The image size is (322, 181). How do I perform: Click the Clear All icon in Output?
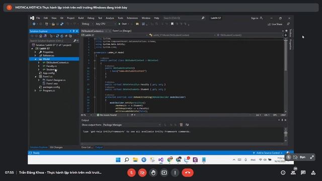pyautogui.click(x=181, y=125)
